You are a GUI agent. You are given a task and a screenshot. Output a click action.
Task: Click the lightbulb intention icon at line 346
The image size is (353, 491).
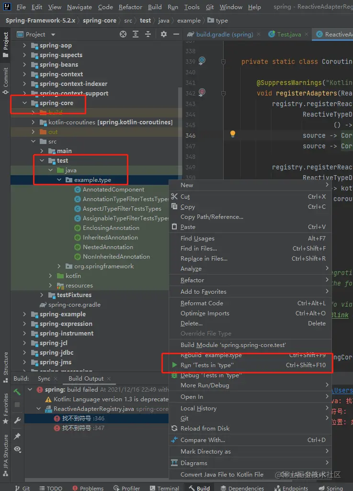pyautogui.click(x=232, y=134)
